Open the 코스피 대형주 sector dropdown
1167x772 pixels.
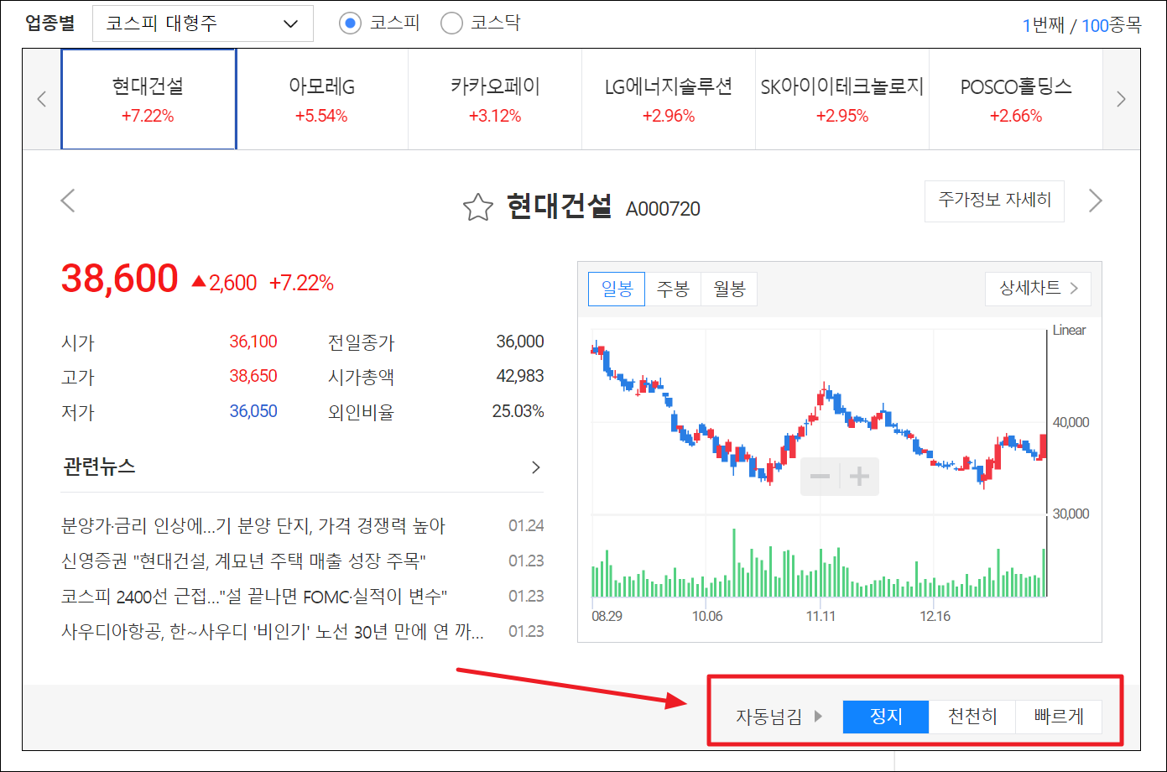(x=202, y=23)
